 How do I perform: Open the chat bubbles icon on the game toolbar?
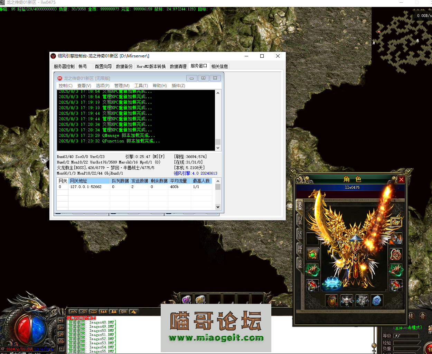[x=123, y=311]
